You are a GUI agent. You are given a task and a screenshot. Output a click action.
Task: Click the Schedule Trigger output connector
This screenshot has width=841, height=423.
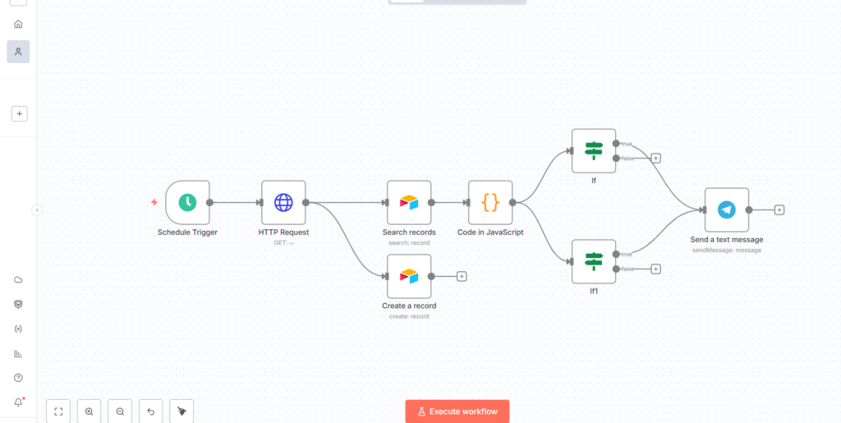[209, 202]
